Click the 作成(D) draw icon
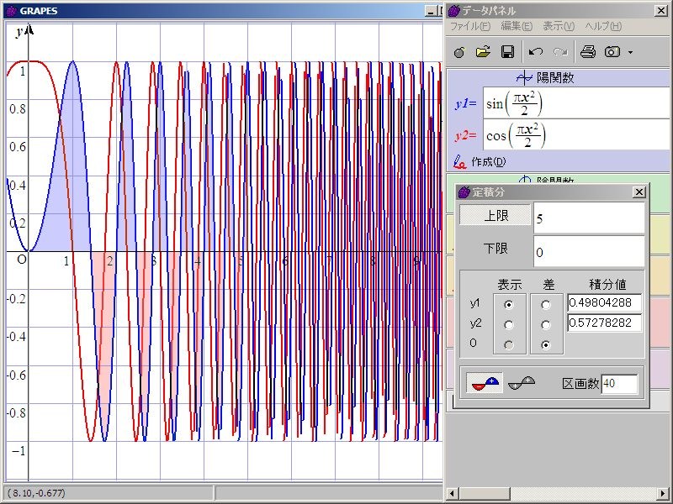This screenshot has height=504, width=673. point(459,161)
